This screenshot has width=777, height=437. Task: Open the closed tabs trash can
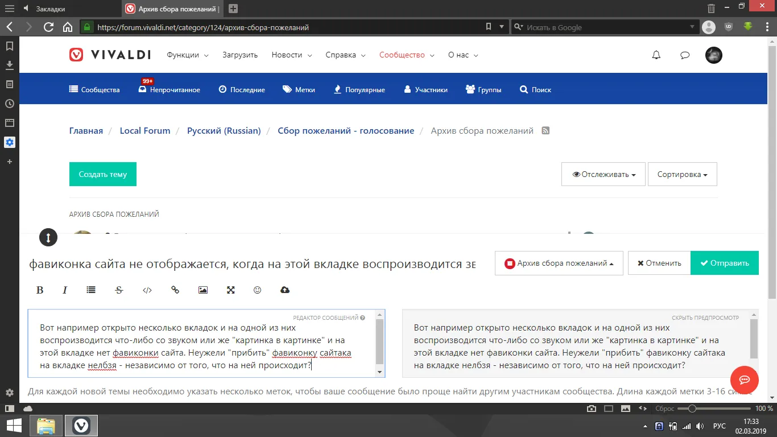tap(711, 9)
